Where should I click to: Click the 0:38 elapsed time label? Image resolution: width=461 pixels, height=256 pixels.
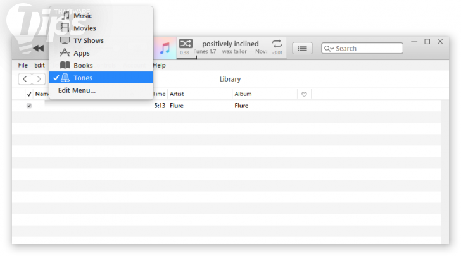coord(184,52)
